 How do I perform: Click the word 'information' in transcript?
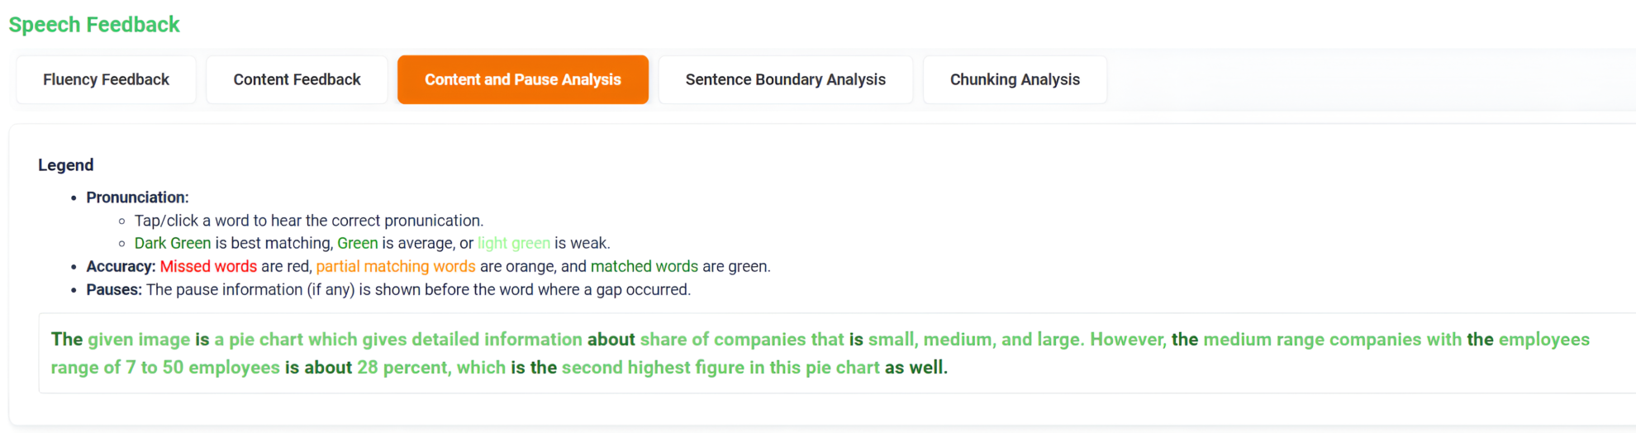pyautogui.click(x=533, y=340)
